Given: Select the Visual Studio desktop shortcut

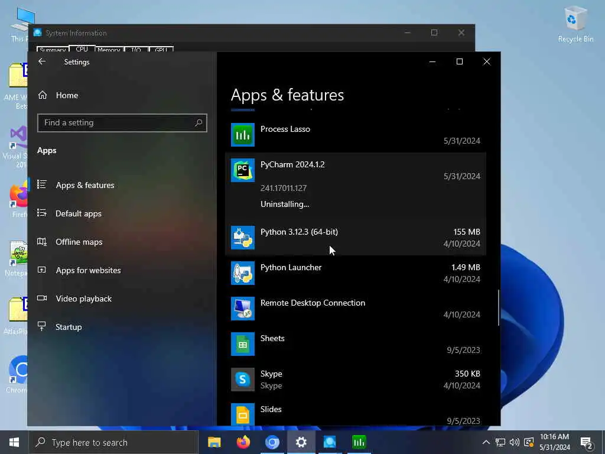Looking at the screenshot, I should (15, 147).
